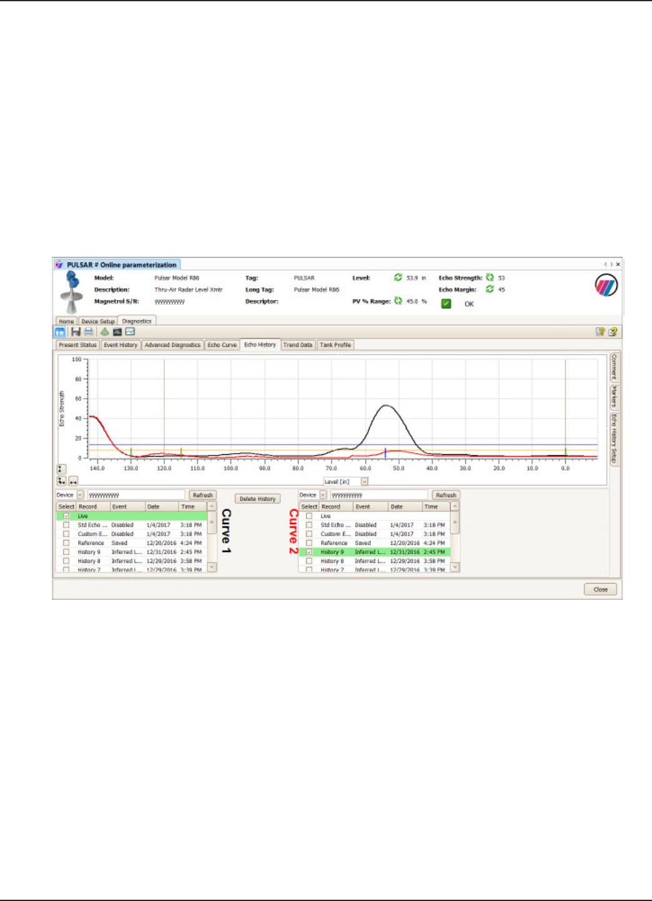This screenshot has height=901, width=652.
Task: Click the green radar signal toolbar icon
Action: [104, 332]
